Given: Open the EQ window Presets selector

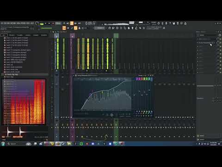Looking at the screenshot, I should coord(141,76).
